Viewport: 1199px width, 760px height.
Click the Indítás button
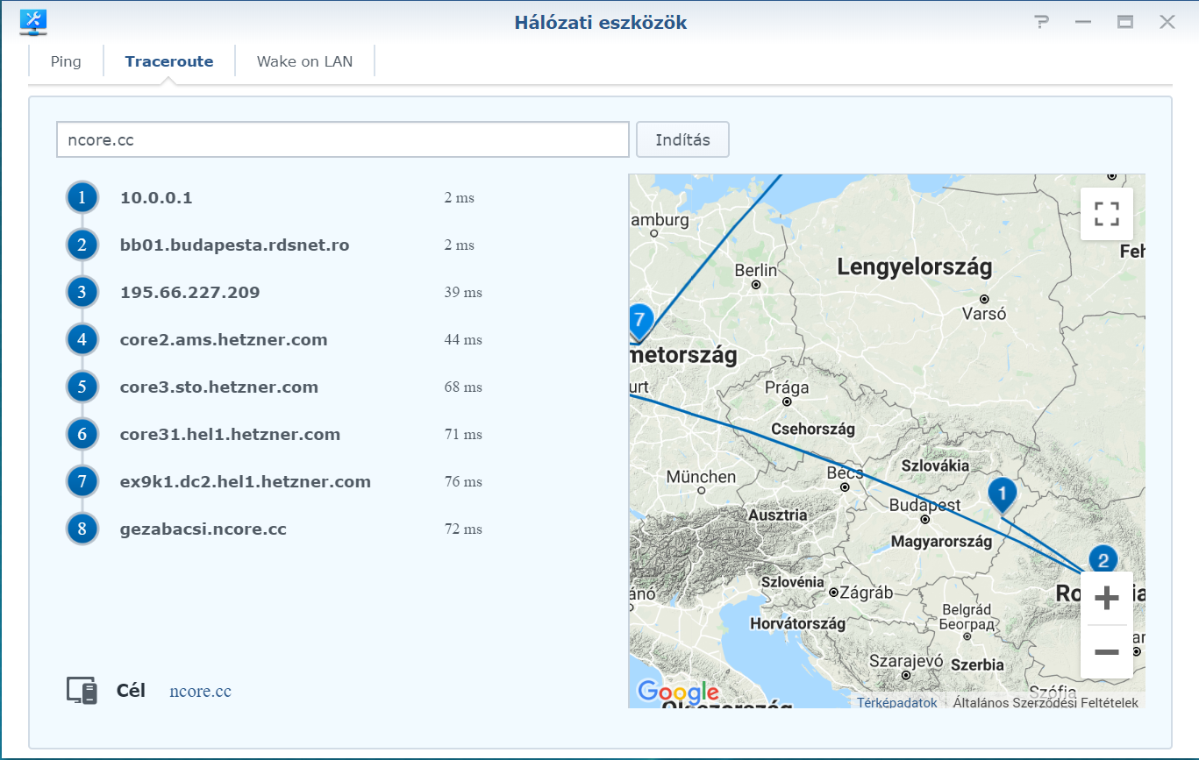click(x=682, y=139)
